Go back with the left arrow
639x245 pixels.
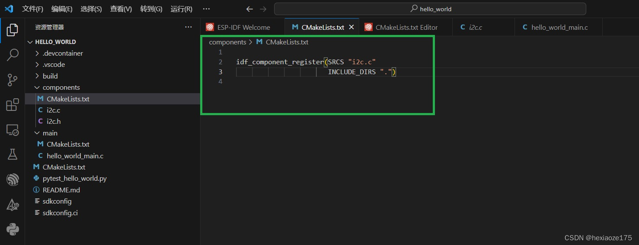(249, 9)
